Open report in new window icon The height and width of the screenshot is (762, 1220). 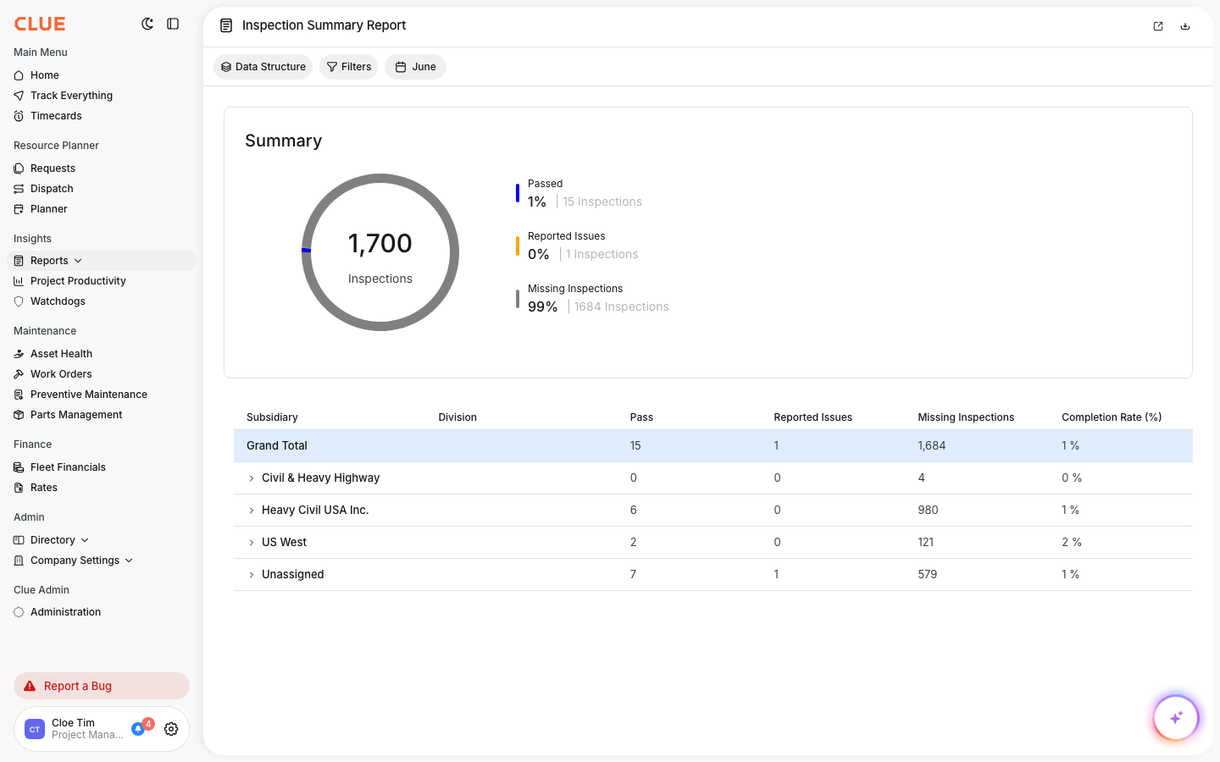(1158, 26)
